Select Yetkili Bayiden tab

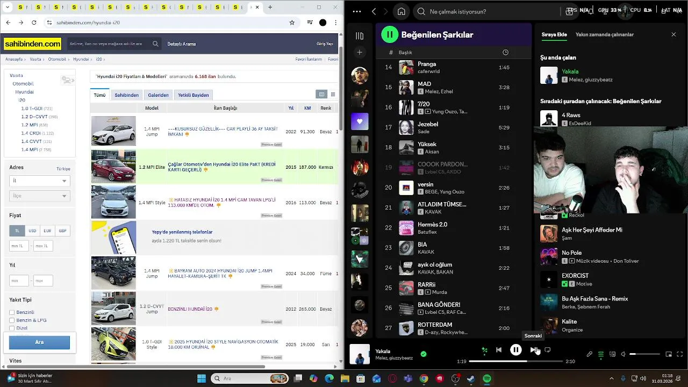point(193,95)
